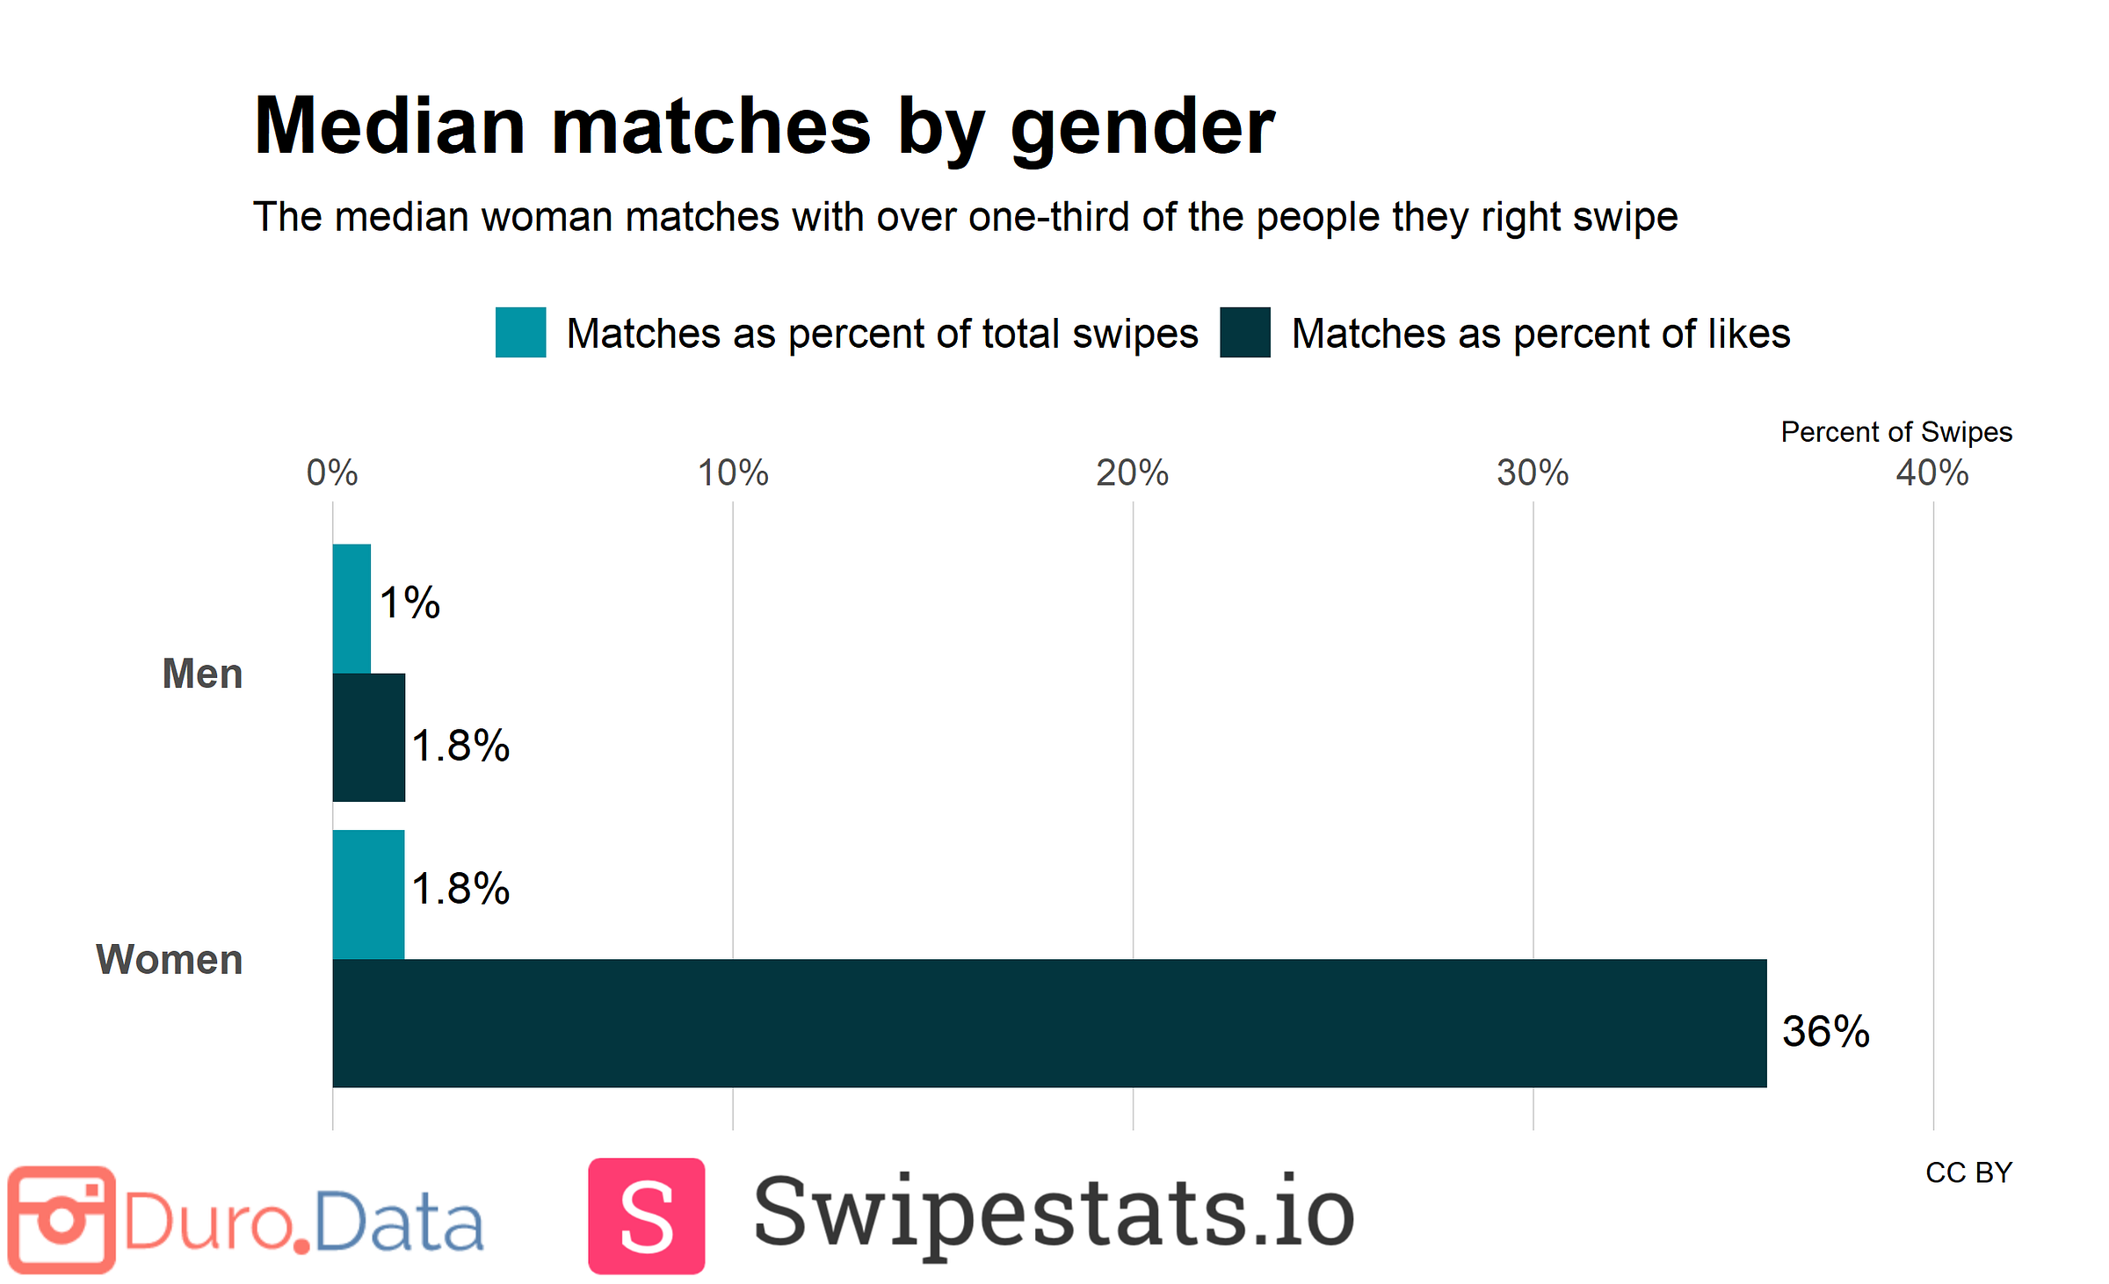Image resolution: width=2109 pixels, height=1284 pixels.
Task: Click the dark likes legend swatch
Action: coord(1245,333)
